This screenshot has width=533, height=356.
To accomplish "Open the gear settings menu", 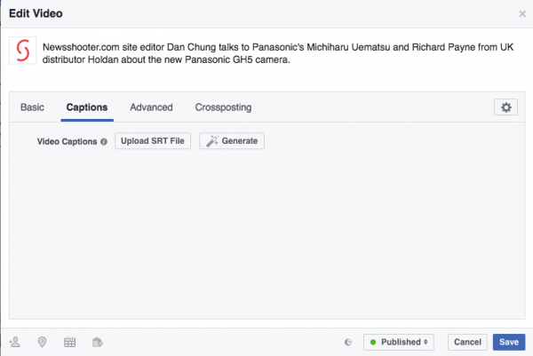I will pyautogui.click(x=505, y=107).
